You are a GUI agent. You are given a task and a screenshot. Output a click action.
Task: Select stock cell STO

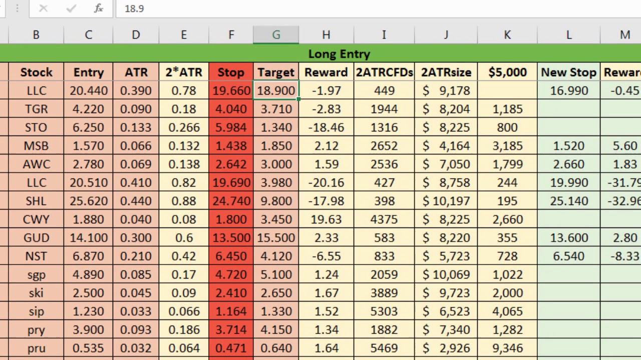pos(36,127)
